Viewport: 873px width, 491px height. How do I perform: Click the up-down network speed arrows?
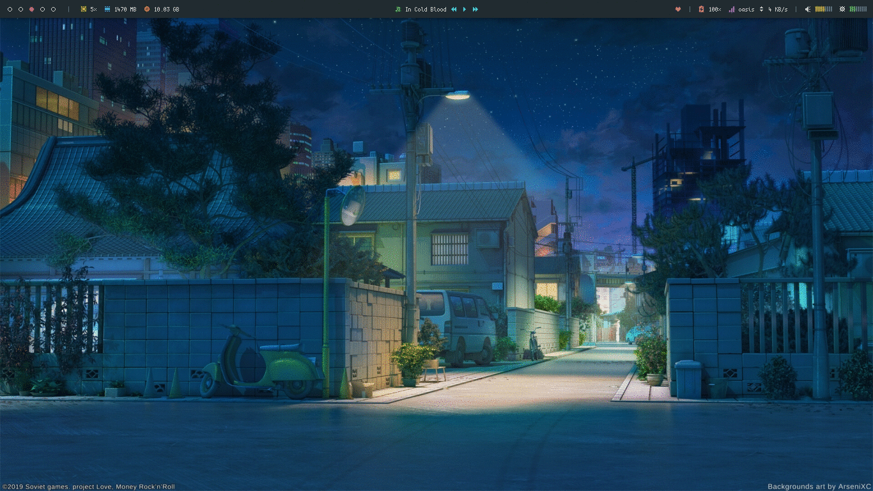pos(761,10)
